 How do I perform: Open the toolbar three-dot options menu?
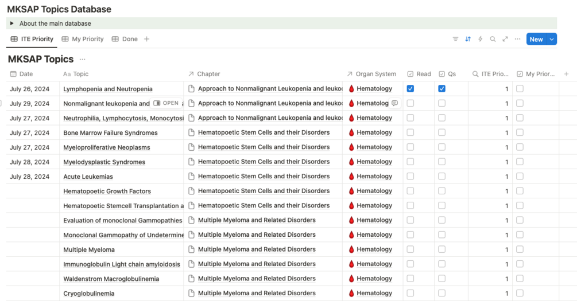tap(517, 39)
